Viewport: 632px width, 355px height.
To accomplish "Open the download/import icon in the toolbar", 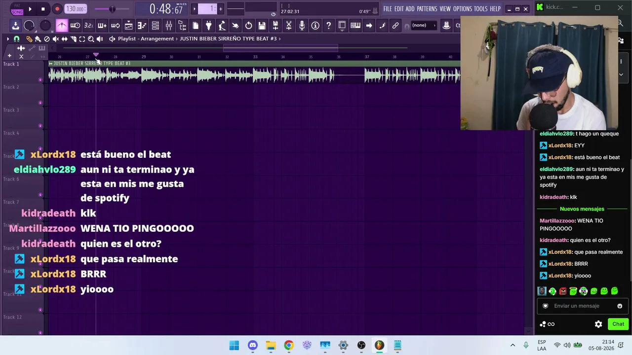I will pyautogui.click(x=16, y=26).
